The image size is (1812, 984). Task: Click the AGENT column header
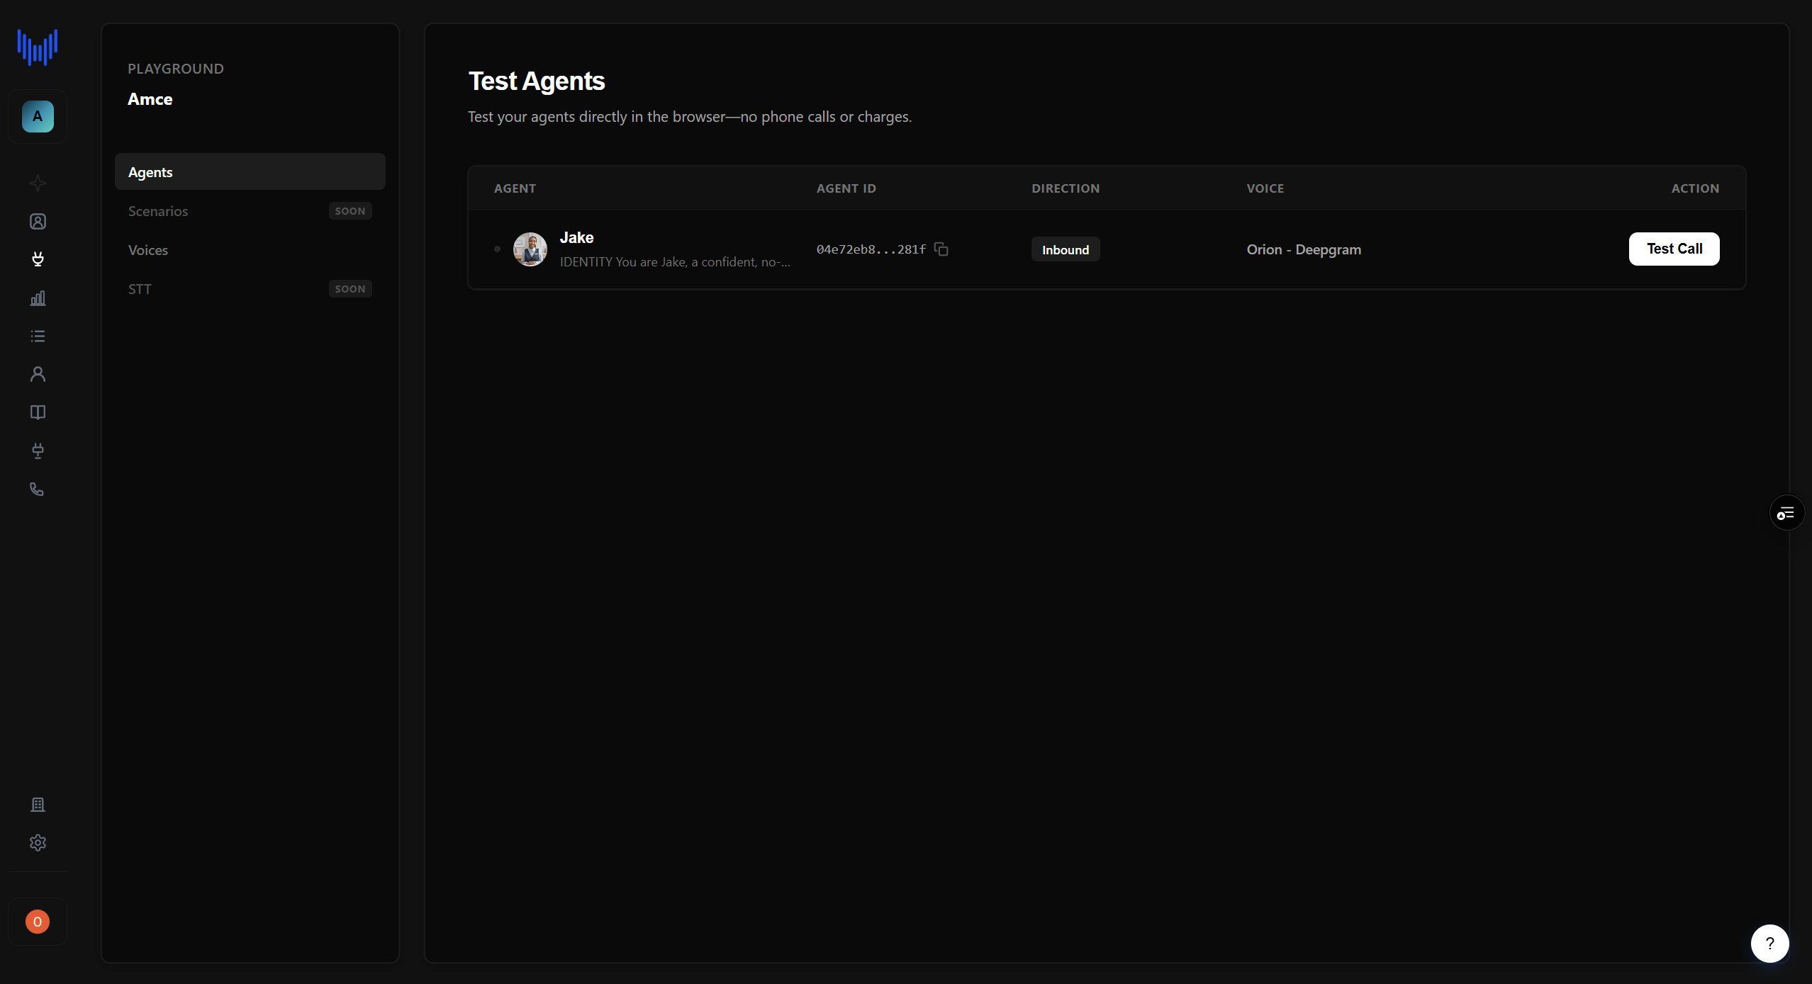pyautogui.click(x=515, y=188)
